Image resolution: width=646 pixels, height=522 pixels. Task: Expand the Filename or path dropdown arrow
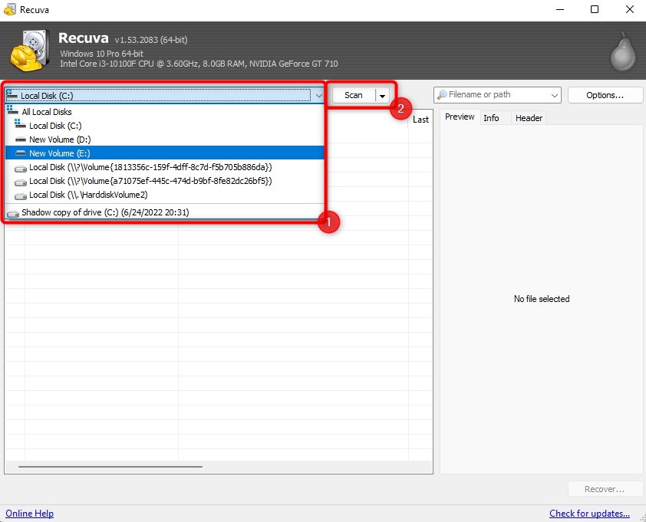554,96
